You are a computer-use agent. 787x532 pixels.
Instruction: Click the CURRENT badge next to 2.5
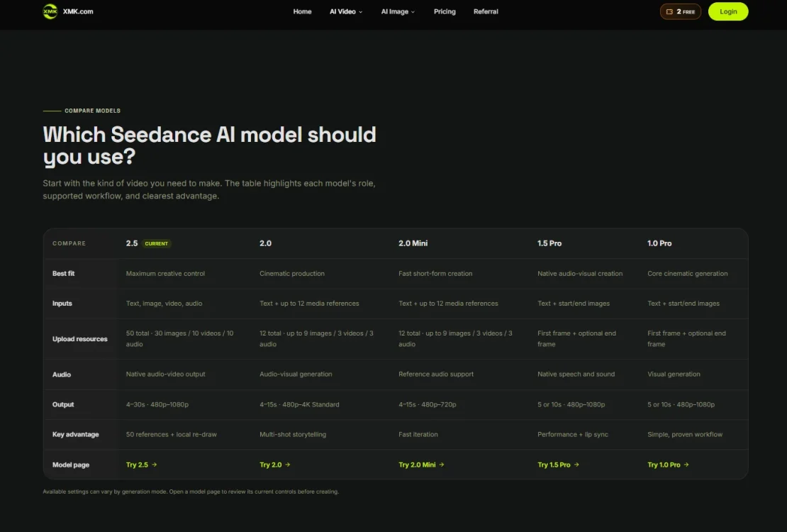pyautogui.click(x=157, y=243)
